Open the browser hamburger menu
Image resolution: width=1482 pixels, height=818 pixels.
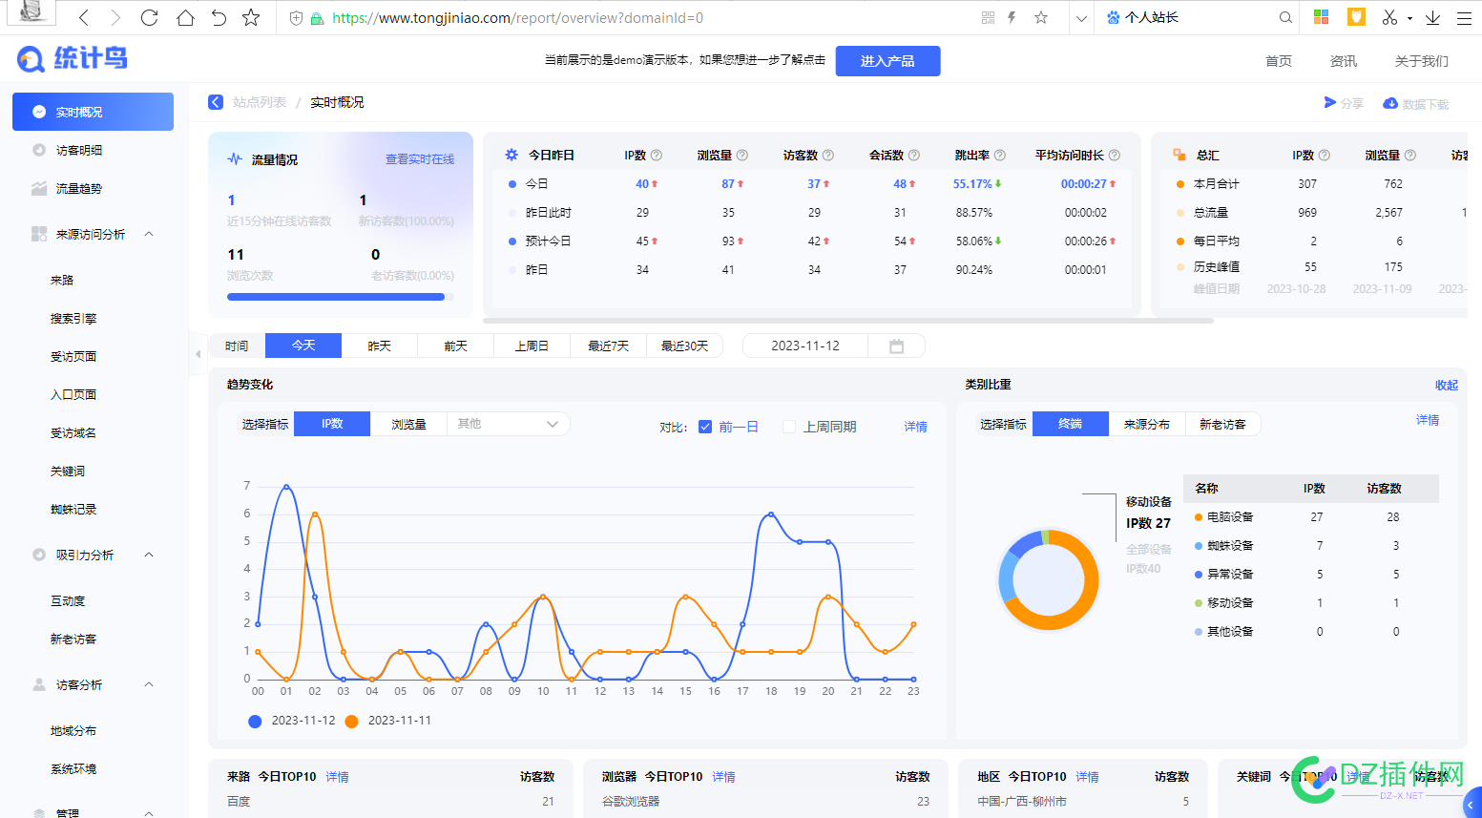[1464, 17]
